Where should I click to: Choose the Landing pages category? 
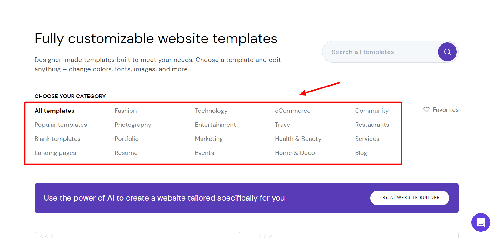pos(55,153)
